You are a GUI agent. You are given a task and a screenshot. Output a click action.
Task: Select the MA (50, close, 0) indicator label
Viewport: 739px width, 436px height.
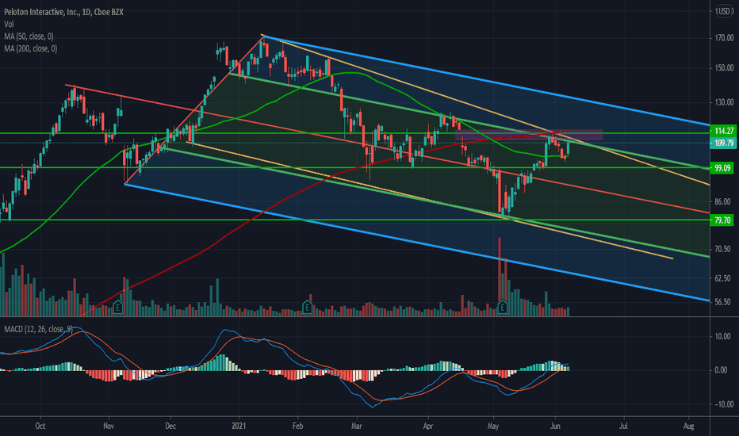pos(29,36)
